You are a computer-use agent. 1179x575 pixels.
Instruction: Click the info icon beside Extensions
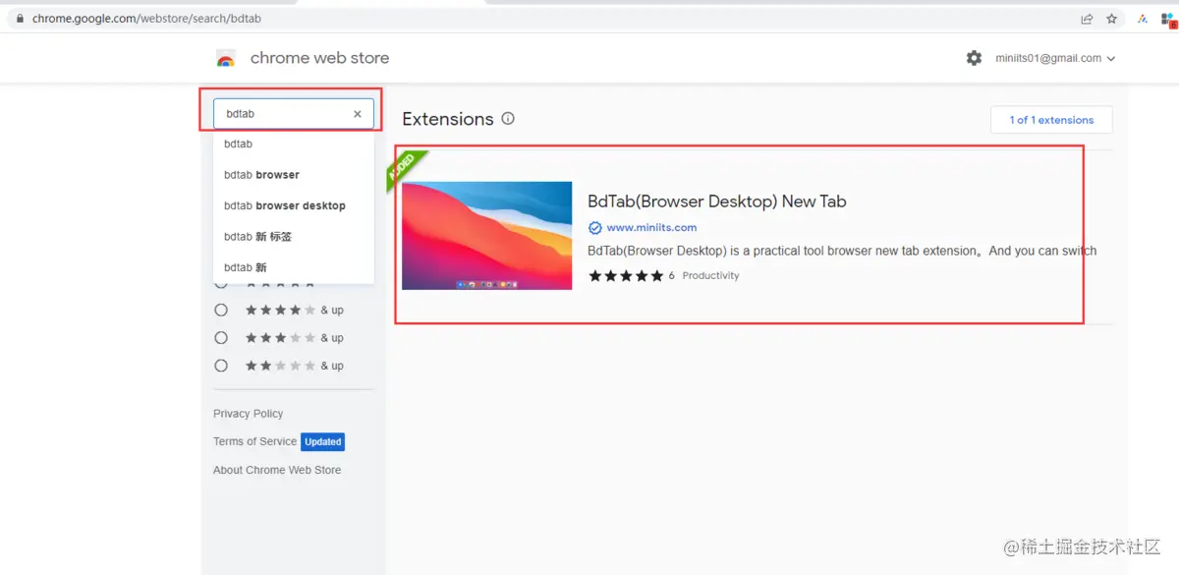pos(508,119)
